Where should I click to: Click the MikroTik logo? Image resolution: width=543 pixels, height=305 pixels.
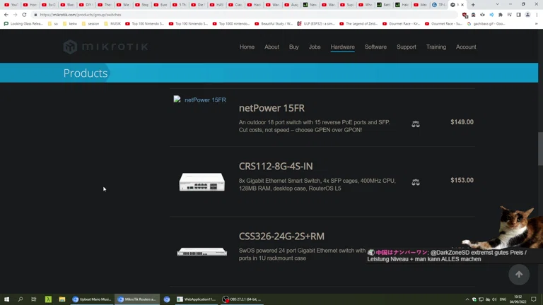[105, 47]
